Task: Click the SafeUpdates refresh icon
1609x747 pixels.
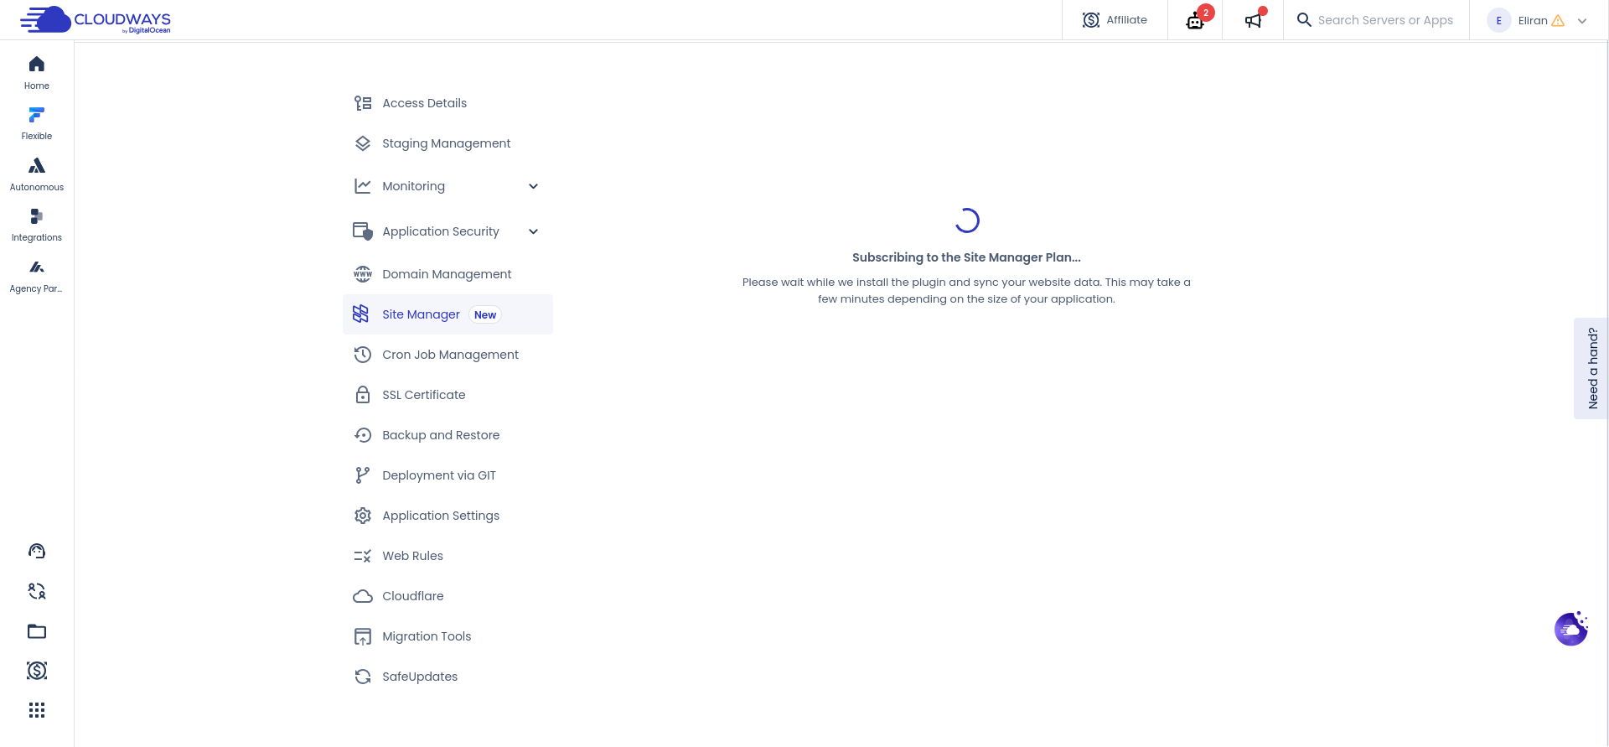Action: 363,677
